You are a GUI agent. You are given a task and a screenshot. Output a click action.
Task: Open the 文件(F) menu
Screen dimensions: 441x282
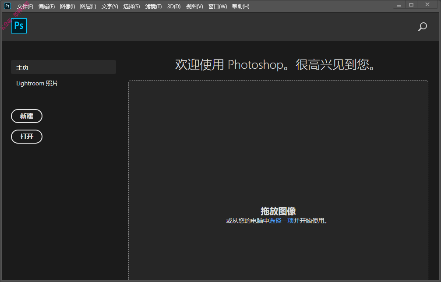tap(25, 7)
